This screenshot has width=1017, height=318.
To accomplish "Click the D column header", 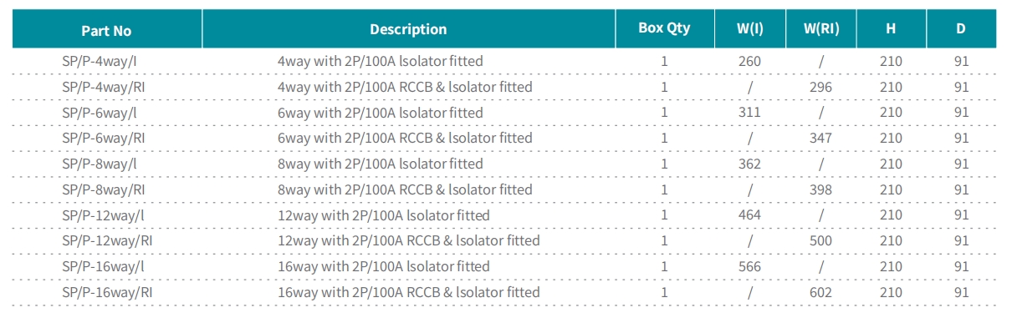I will (961, 28).
